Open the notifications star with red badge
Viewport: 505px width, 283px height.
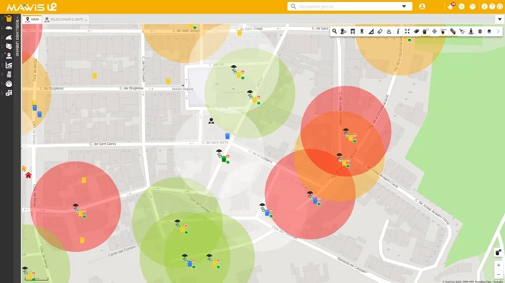pyautogui.click(x=450, y=6)
